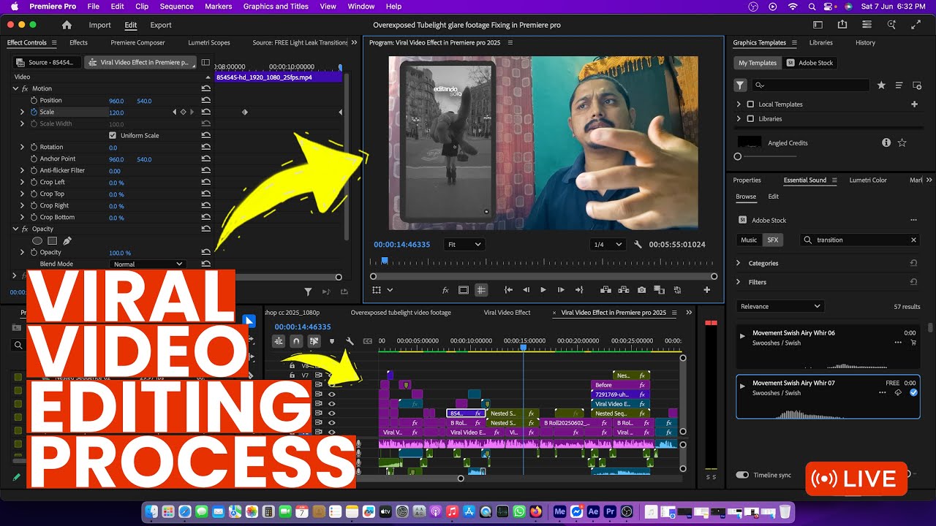
Task: Toggle the Program Monitor snapping grid button
Action: 481,290
